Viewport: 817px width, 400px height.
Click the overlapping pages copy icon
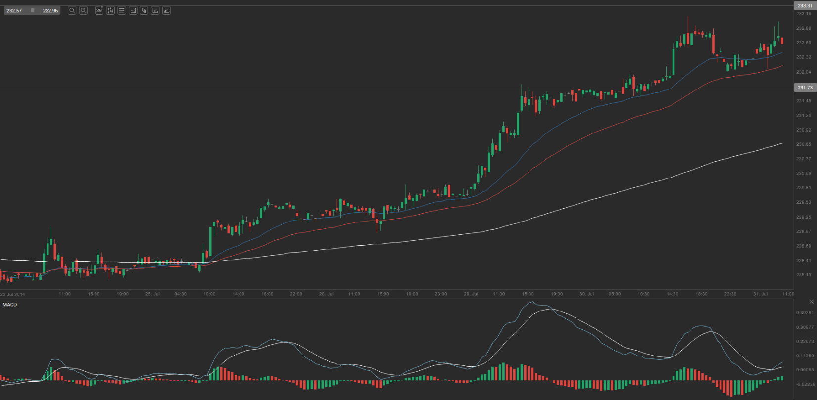point(144,10)
